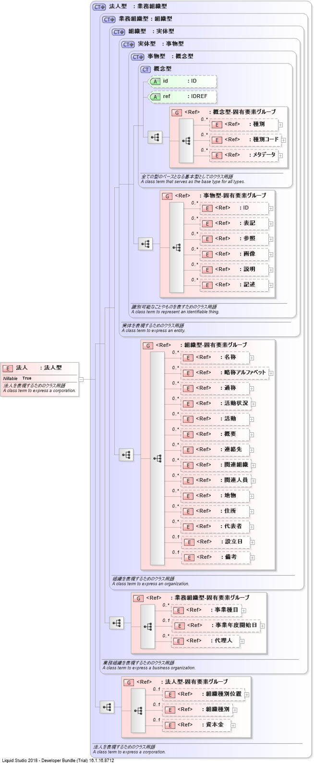Select the 活動 element reference
This screenshot has width=314, height=763.
tap(215, 419)
